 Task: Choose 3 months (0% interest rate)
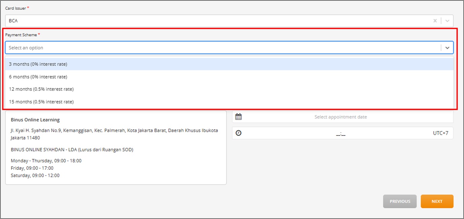pos(229,64)
